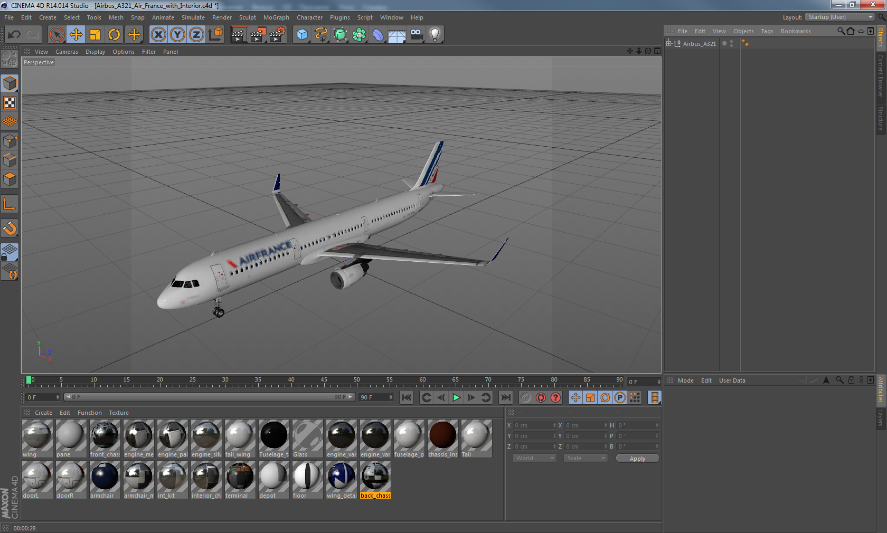
Task: Enable Texture mode
Action: click(10, 102)
